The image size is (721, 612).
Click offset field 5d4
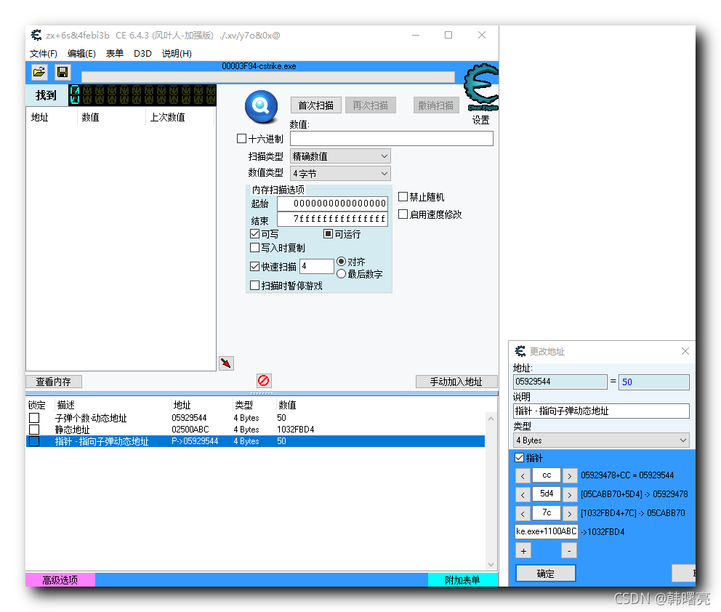tap(547, 494)
